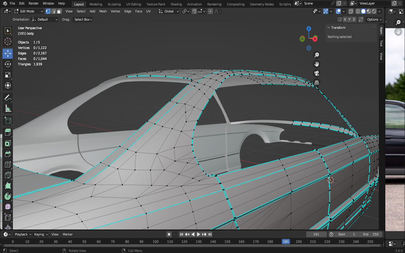Click the current frame field 191

[x=316, y=234]
